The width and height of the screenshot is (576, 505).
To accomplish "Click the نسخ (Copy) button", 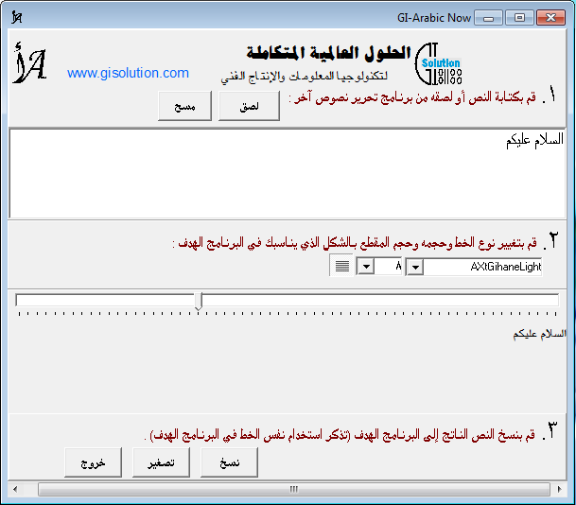I will (229, 462).
